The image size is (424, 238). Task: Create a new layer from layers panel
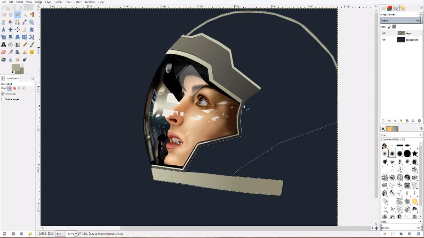[x=383, y=121]
